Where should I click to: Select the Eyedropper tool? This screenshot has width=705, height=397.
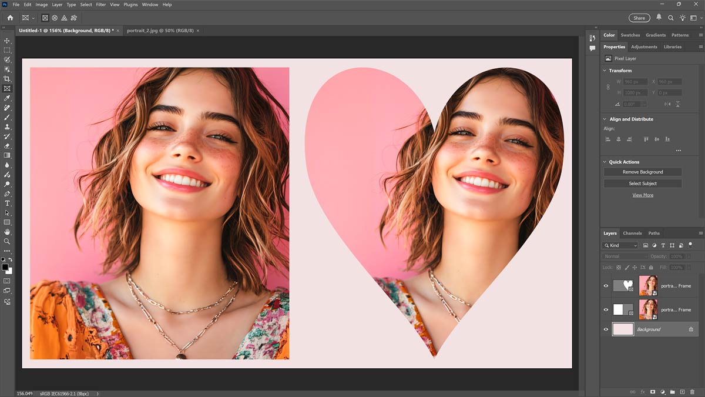click(7, 98)
